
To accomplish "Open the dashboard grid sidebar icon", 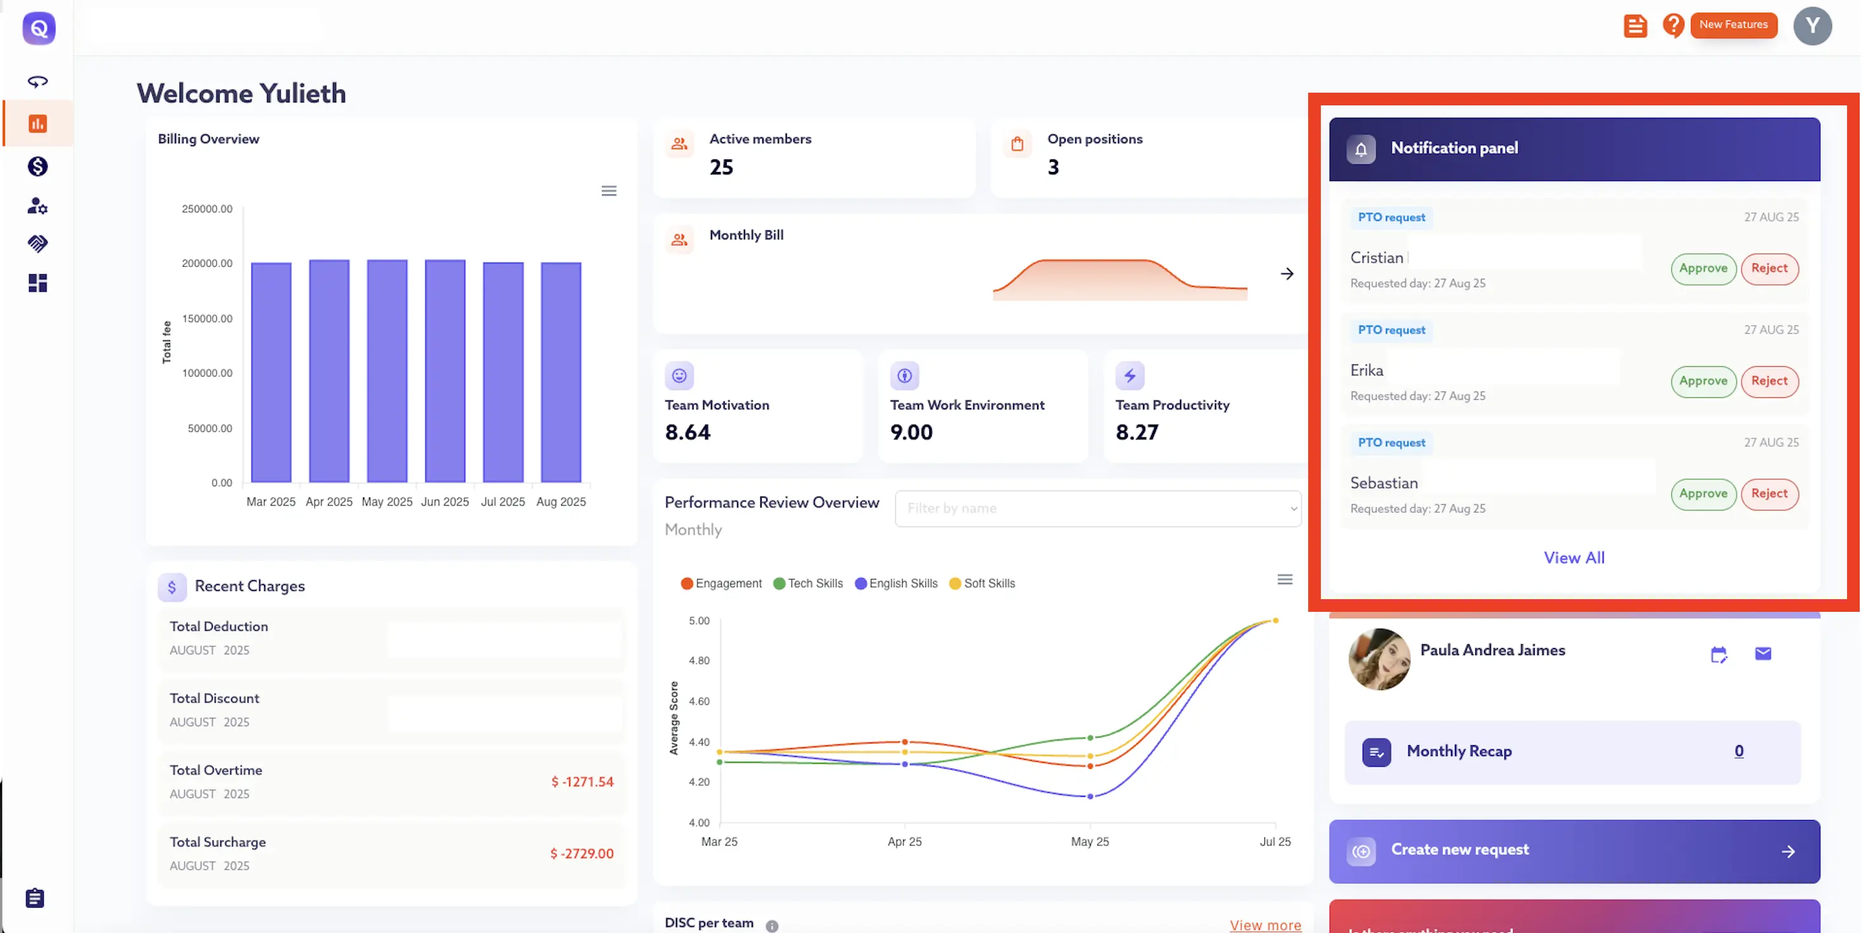I will pyautogui.click(x=37, y=282).
